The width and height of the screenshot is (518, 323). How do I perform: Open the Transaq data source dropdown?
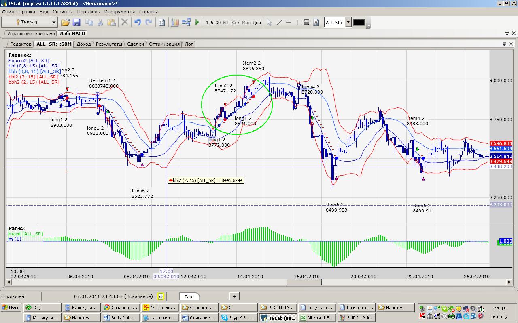point(53,23)
